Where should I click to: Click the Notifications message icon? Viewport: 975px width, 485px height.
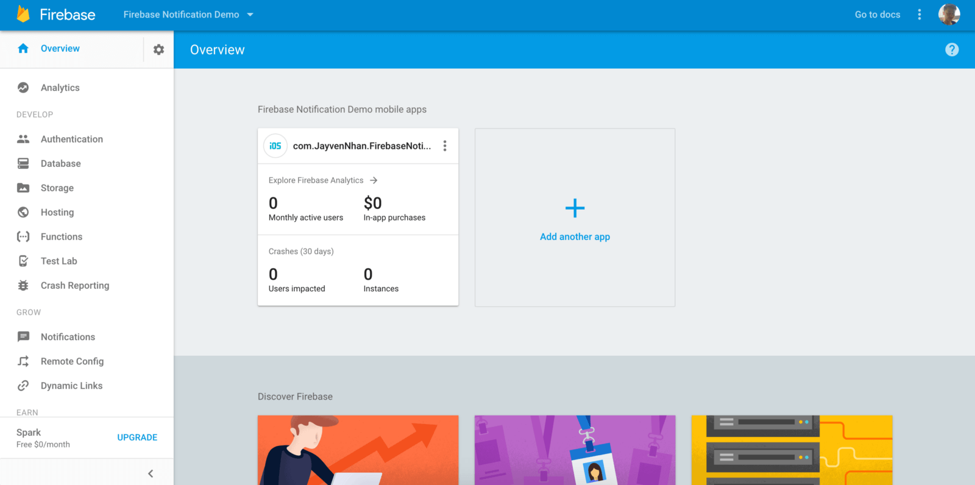click(x=23, y=337)
